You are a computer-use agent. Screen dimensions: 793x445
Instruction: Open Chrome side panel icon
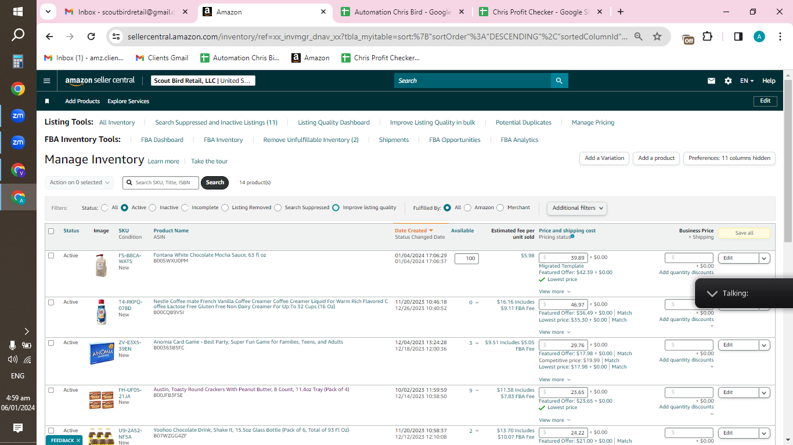tap(738, 37)
